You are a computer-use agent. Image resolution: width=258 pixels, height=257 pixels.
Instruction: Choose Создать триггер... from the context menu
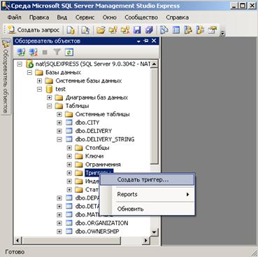point(148,180)
